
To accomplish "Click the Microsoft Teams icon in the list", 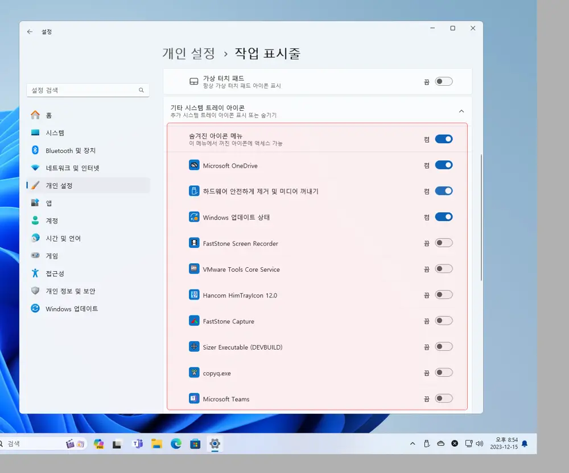I will point(194,399).
